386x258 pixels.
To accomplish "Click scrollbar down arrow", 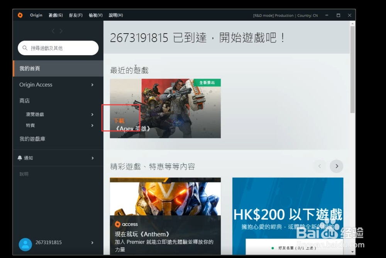I will click(352, 252).
